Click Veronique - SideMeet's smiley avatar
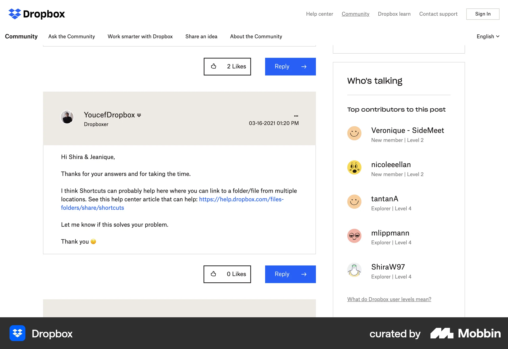508x349 pixels. (x=354, y=133)
